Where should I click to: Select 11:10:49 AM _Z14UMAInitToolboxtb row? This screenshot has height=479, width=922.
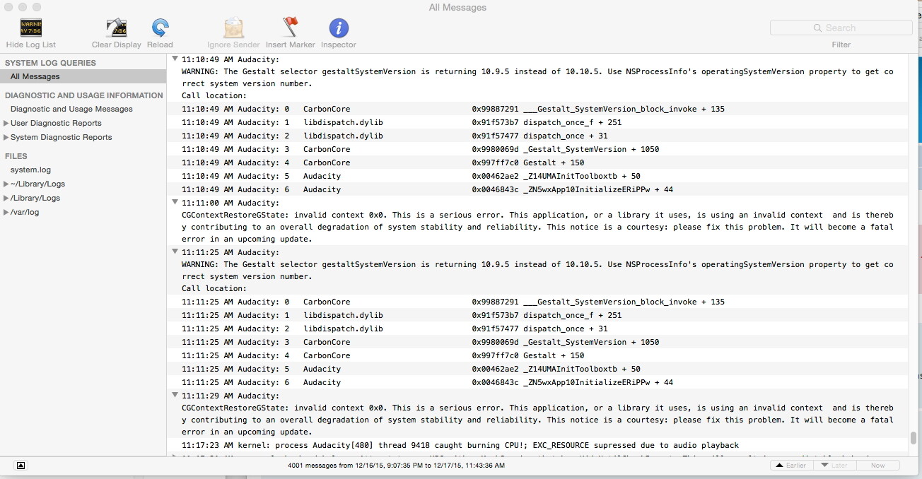[537, 176]
